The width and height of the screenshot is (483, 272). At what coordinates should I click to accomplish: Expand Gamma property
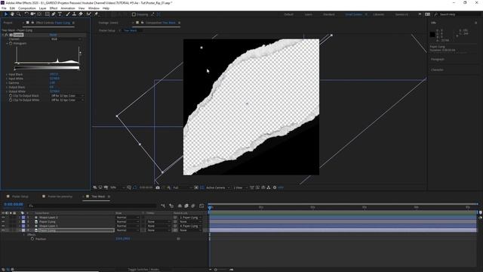click(7, 83)
